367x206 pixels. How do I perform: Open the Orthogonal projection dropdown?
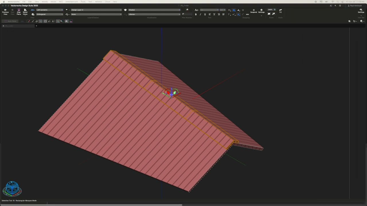click(50, 14)
